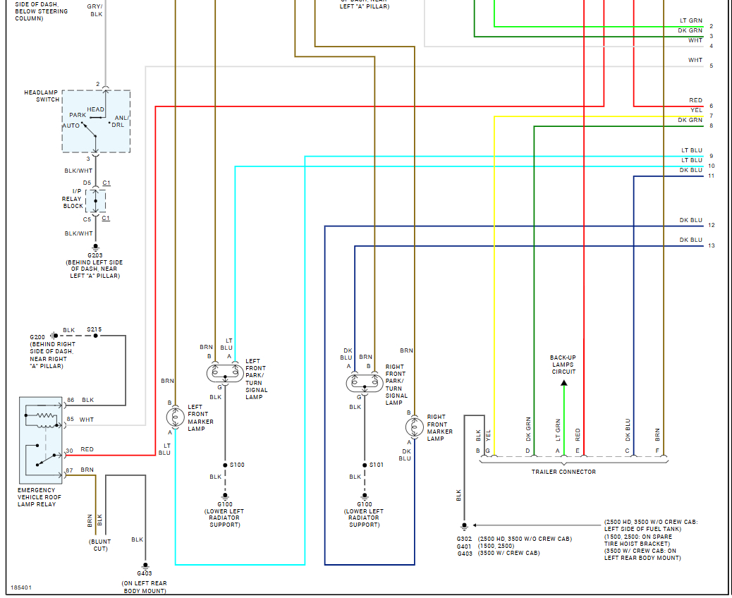Click relay terminal '86 BLK'

coord(80,400)
